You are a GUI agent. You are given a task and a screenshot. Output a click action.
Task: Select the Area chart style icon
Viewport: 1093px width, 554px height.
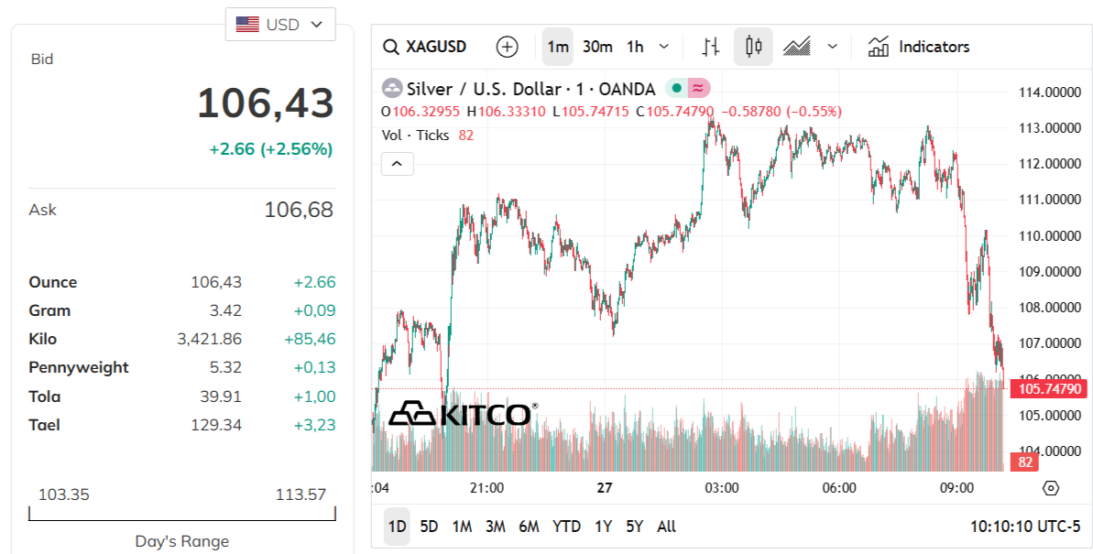click(796, 47)
